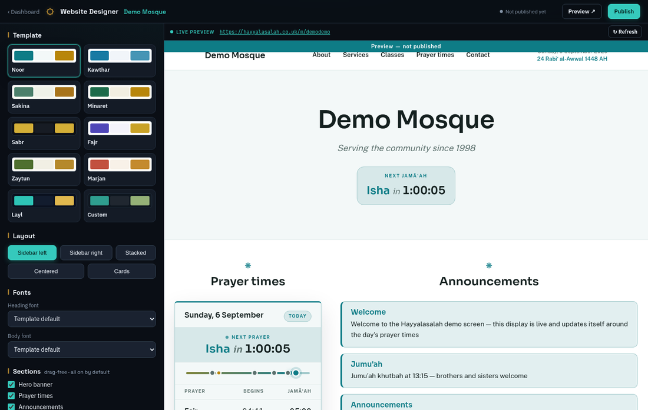Open Prayer times in the preview nav
Screen dimensions: 648x410
(435, 55)
